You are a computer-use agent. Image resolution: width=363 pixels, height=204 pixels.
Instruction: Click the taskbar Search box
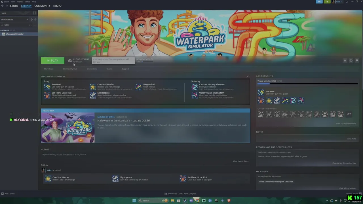point(153,201)
